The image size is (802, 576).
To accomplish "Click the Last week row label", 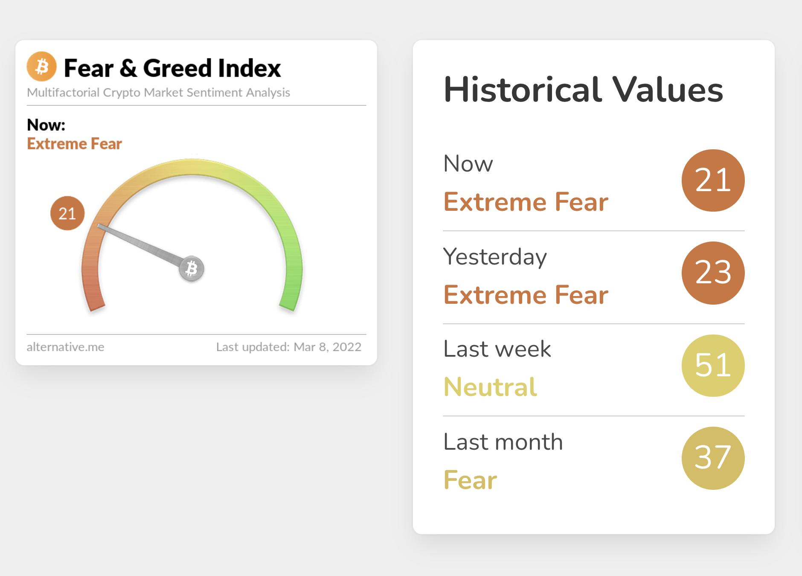I will pyautogui.click(x=497, y=349).
